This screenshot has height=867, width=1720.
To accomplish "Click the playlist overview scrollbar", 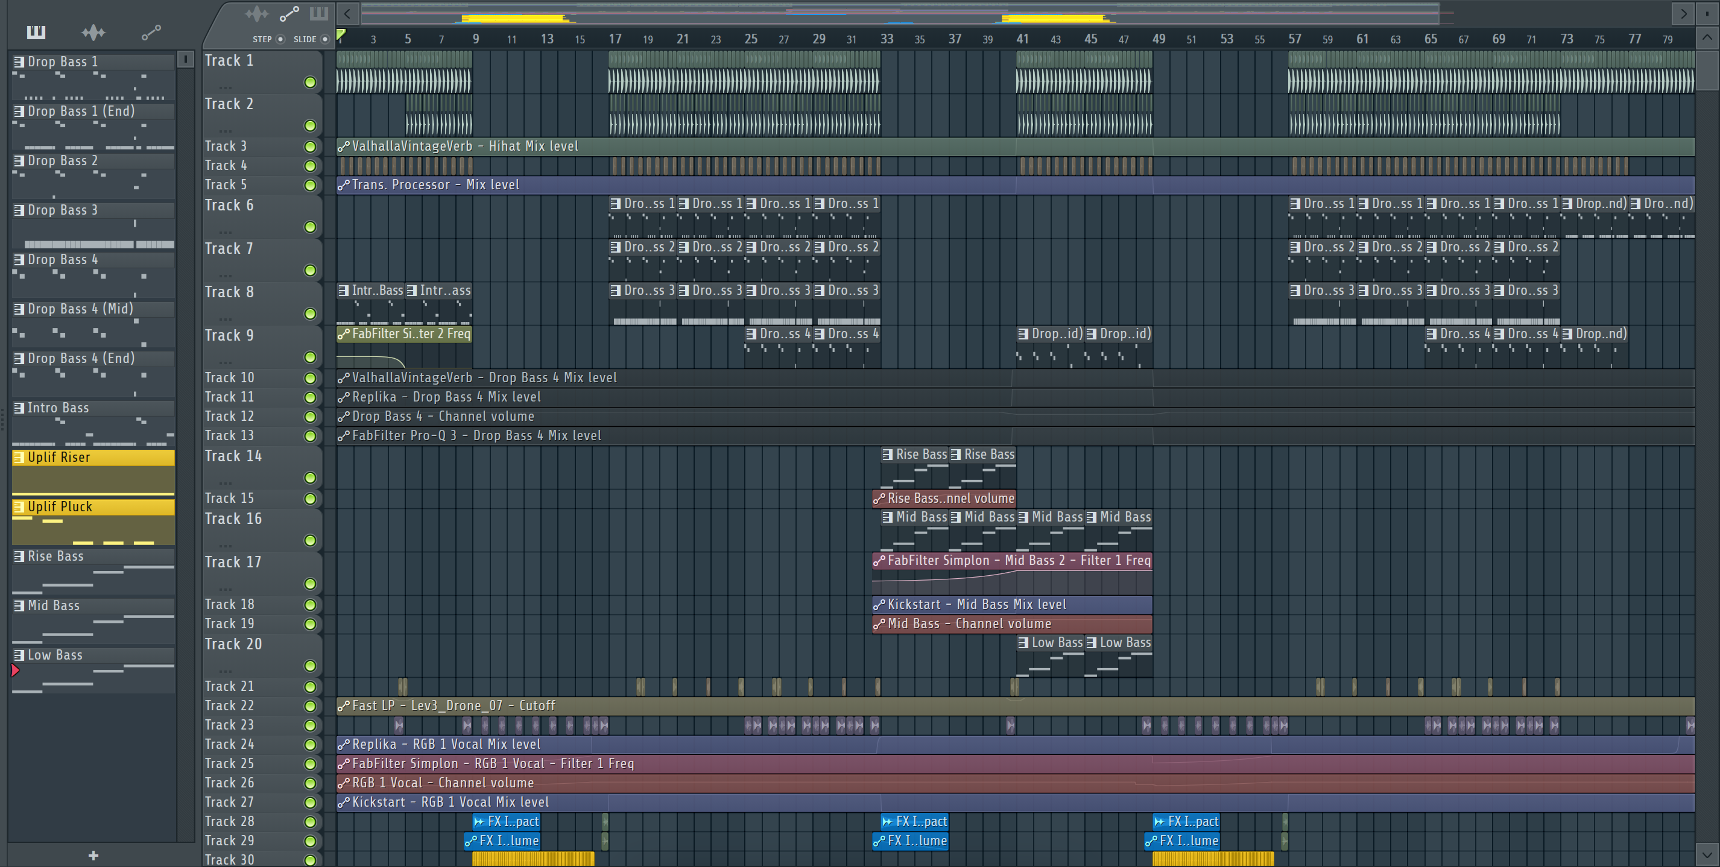I will [900, 13].
